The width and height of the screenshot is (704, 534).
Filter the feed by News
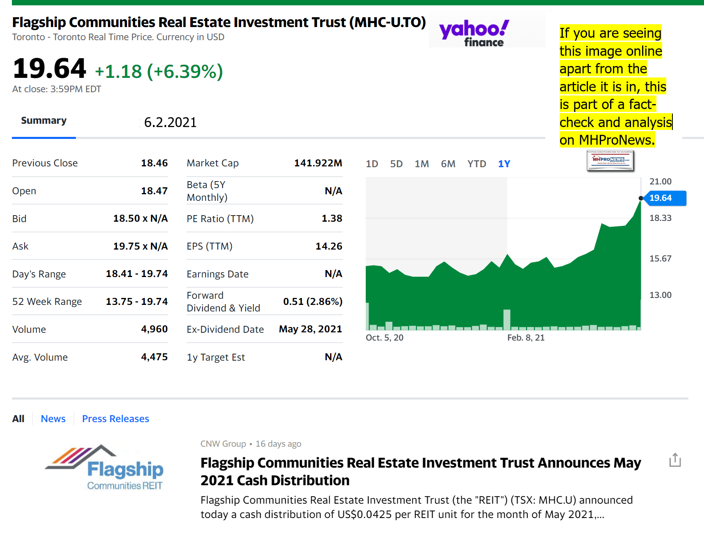click(x=53, y=419)
